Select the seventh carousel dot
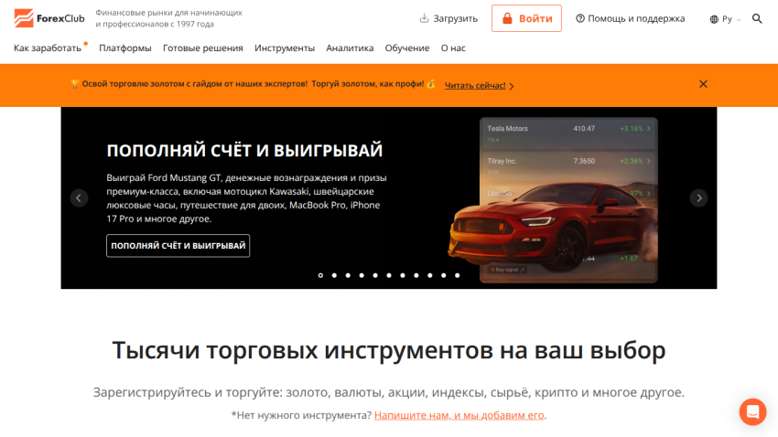 point(403,275)
